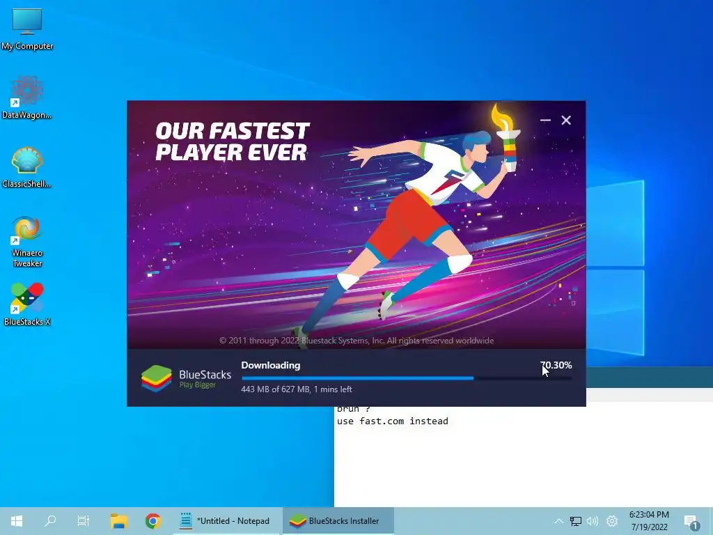Switch to the Untitled - Notepad taskbar button

pos(226,521)
